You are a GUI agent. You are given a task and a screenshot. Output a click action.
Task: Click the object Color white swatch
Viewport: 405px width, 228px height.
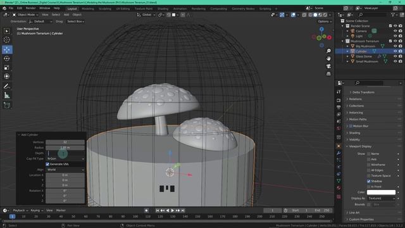[381, 193]
